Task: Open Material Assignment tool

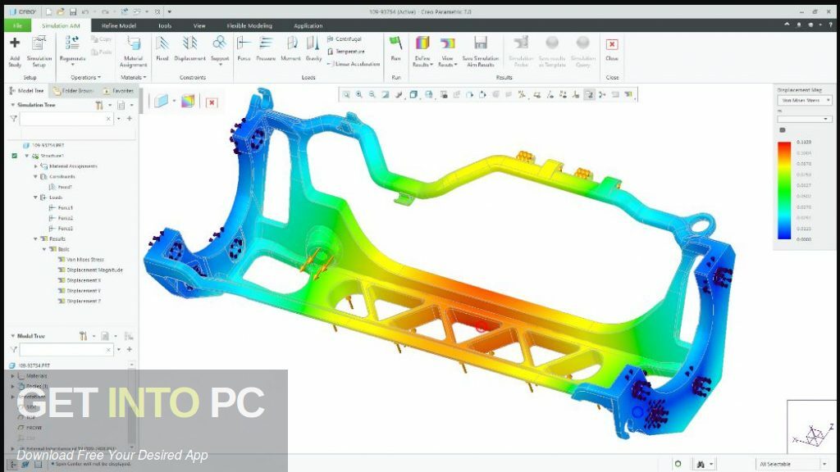Action: 134,52
